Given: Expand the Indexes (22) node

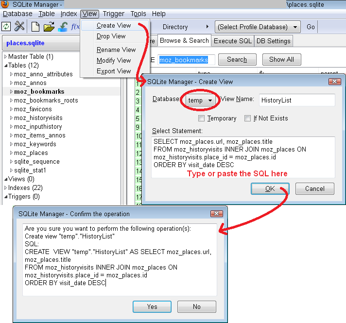Looking at the screenshot, I should pos(5,188).
